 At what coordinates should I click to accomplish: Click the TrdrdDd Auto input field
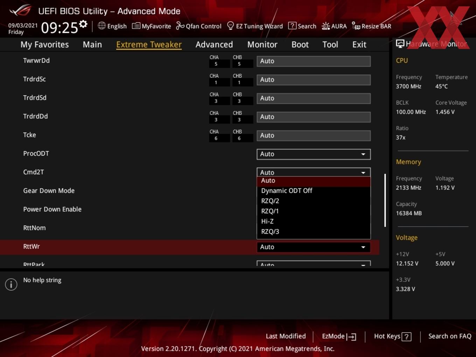(x=314, y=117)
